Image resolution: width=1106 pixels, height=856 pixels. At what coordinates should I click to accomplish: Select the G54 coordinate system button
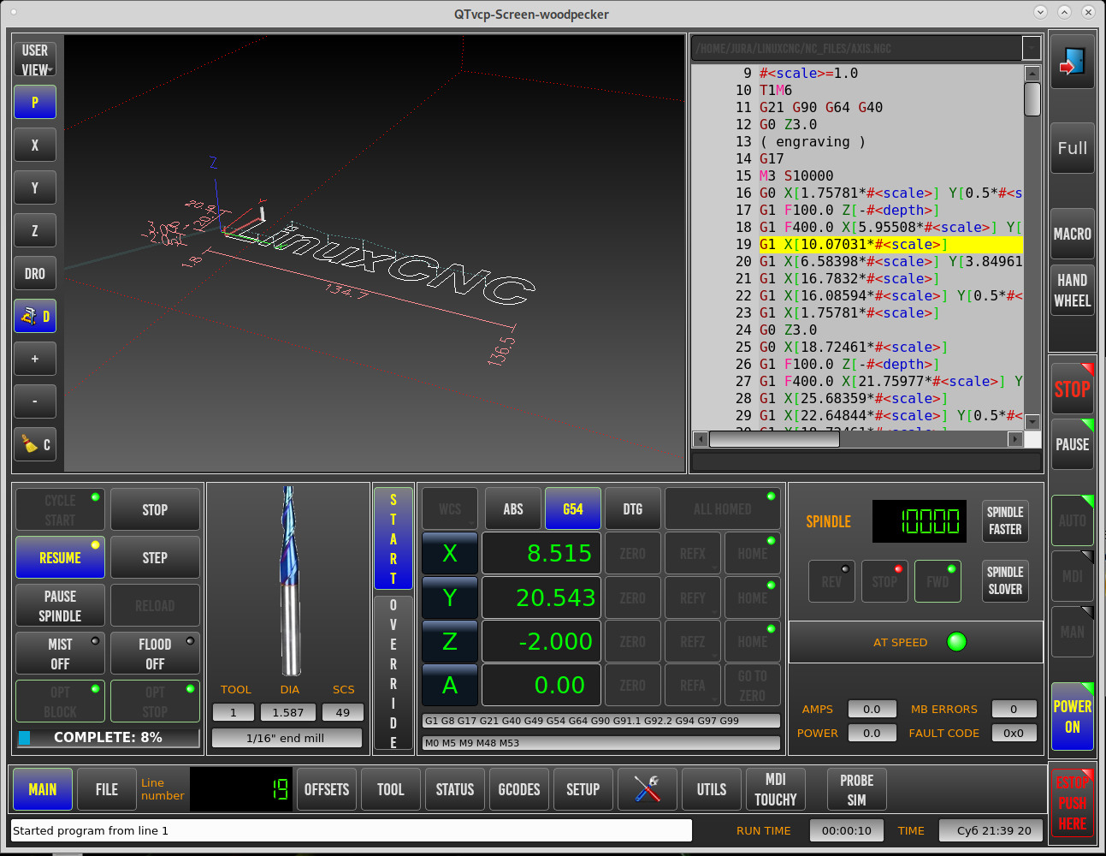pos(573,508)
